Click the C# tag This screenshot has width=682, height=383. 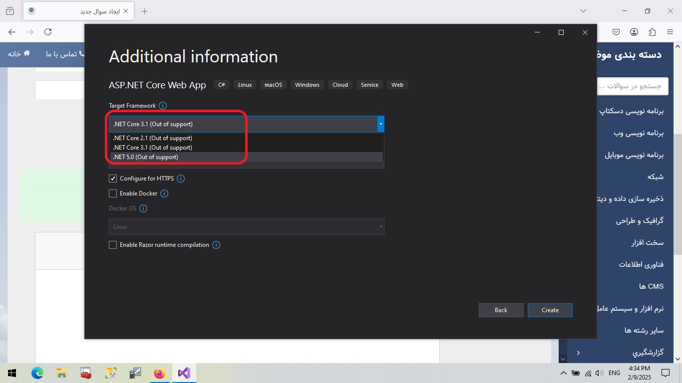tap(222, 85)
